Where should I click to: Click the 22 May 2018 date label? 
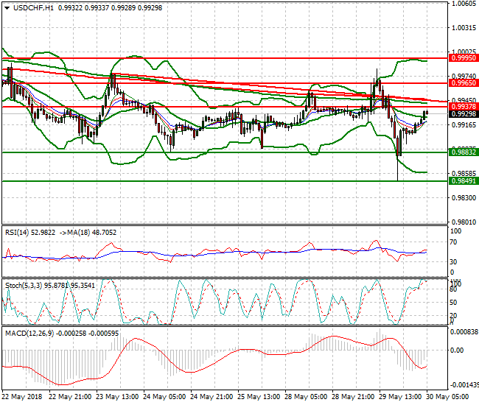22,397
